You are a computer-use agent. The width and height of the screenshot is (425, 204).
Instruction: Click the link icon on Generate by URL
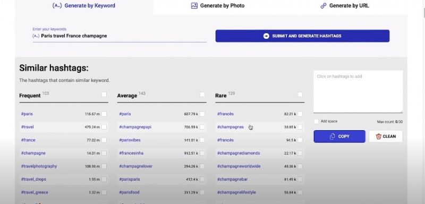[324, 6]
